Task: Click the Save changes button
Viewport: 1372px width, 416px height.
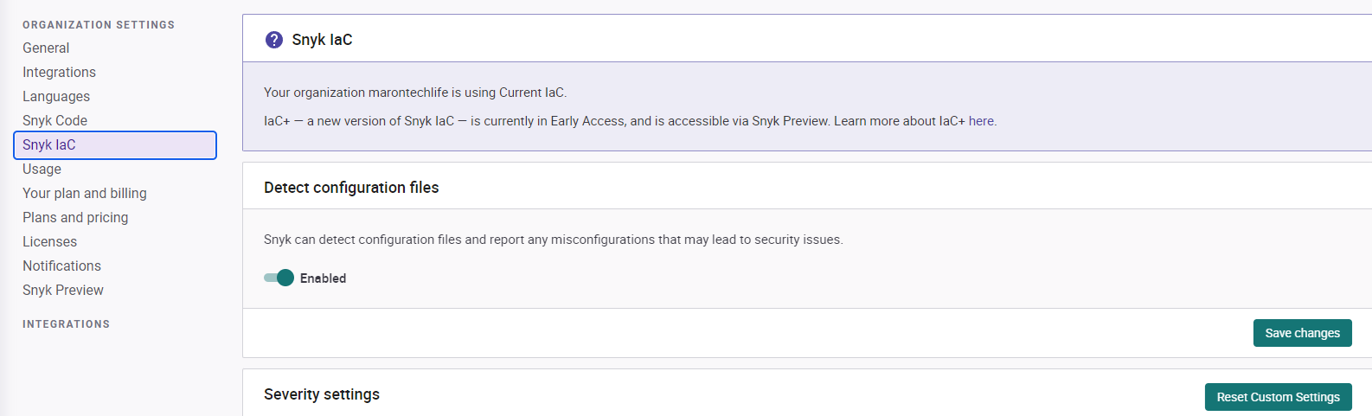Action: (1302, 333)
